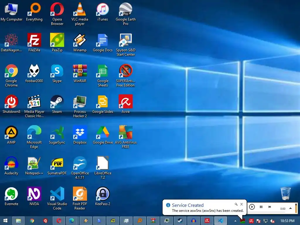This screenshot has width=300, height=225.
Task: Open Media Player Classic desktop shortcut
Action: (x=34, y=106)
